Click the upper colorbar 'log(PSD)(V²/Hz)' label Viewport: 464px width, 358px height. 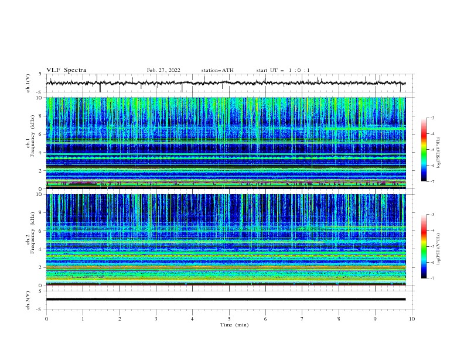click(439, 153)
